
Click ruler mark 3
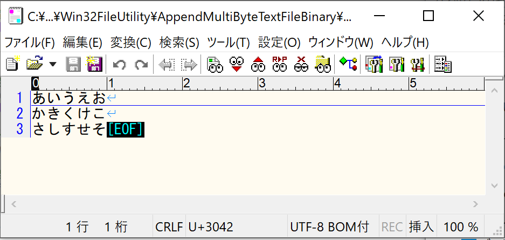262,84
